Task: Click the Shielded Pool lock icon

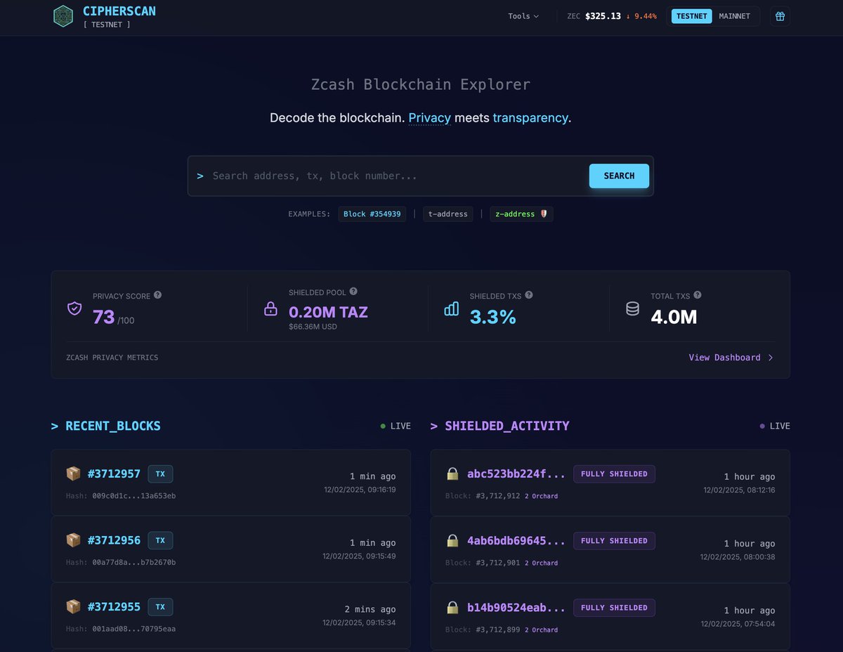Action: coord(270,308)
